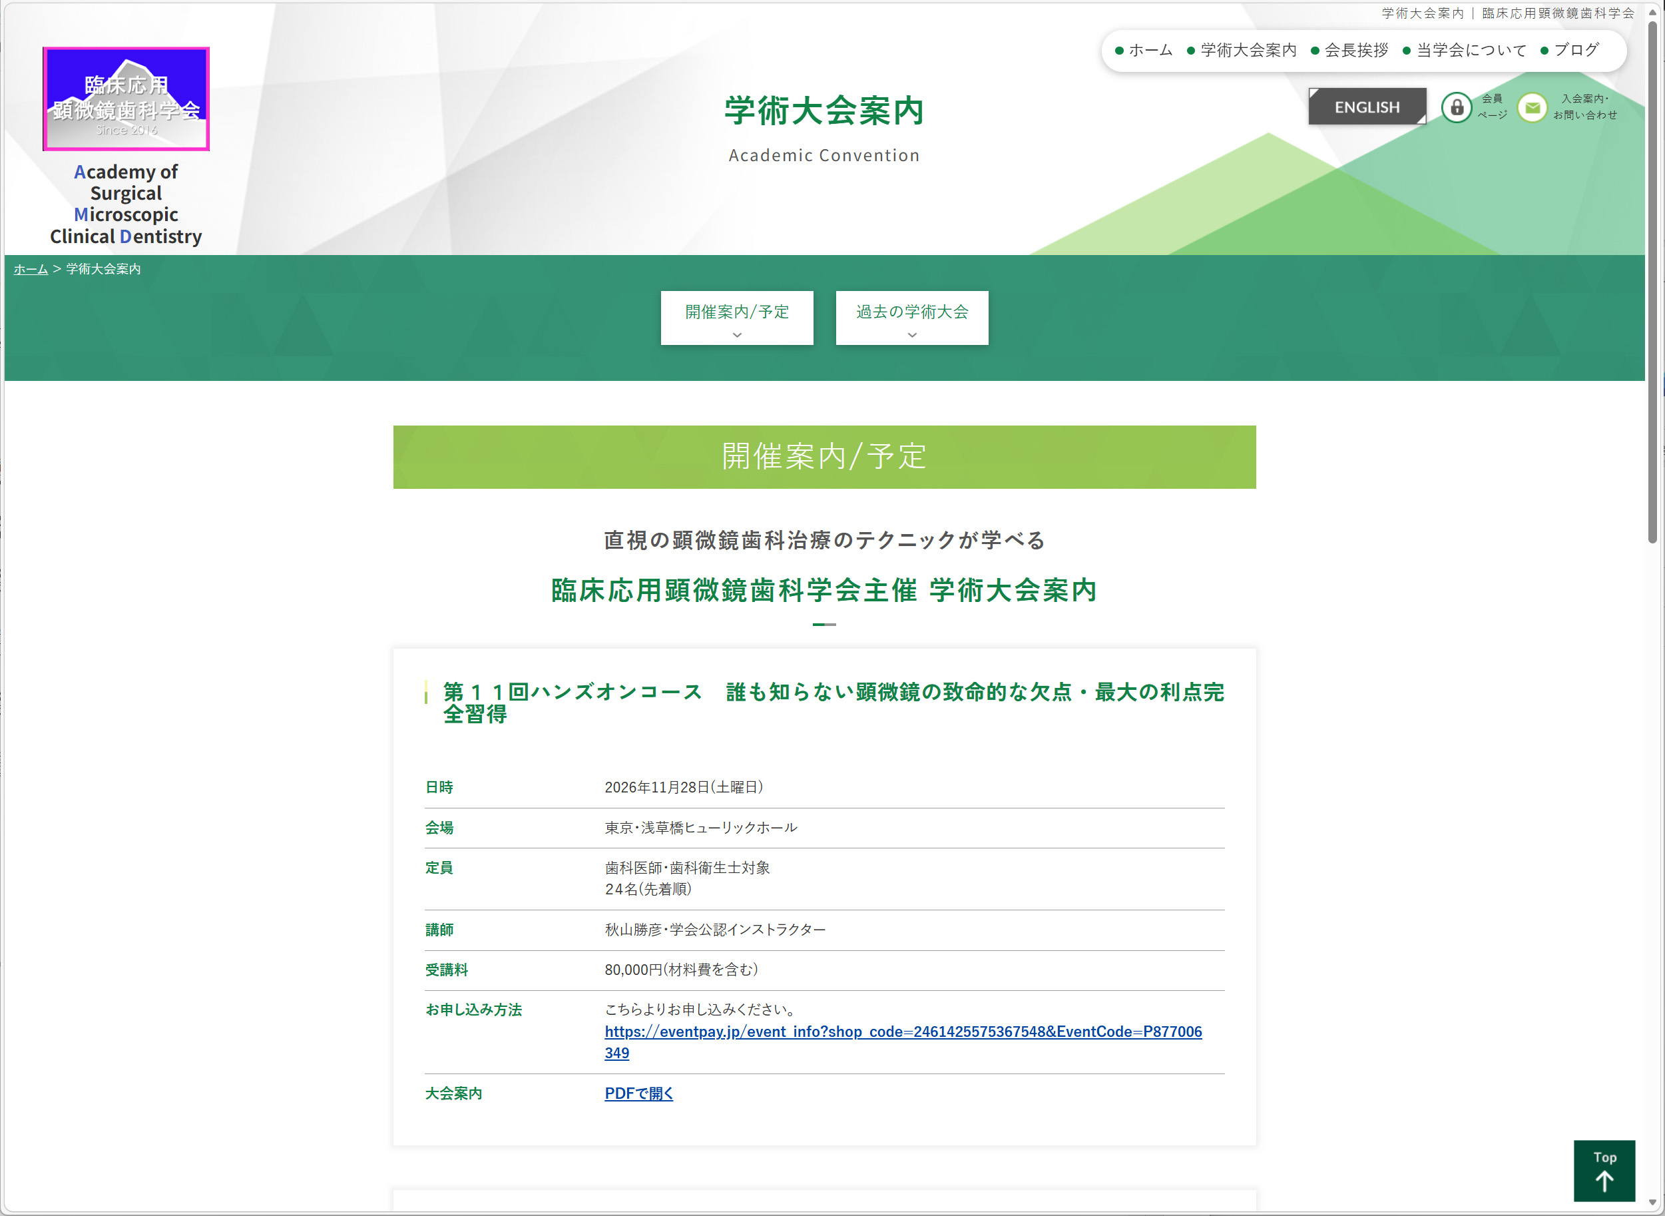Open the eventpay.jp registration link
This screenshot has width=1665, height=1216.
(x=903, y=1042)
